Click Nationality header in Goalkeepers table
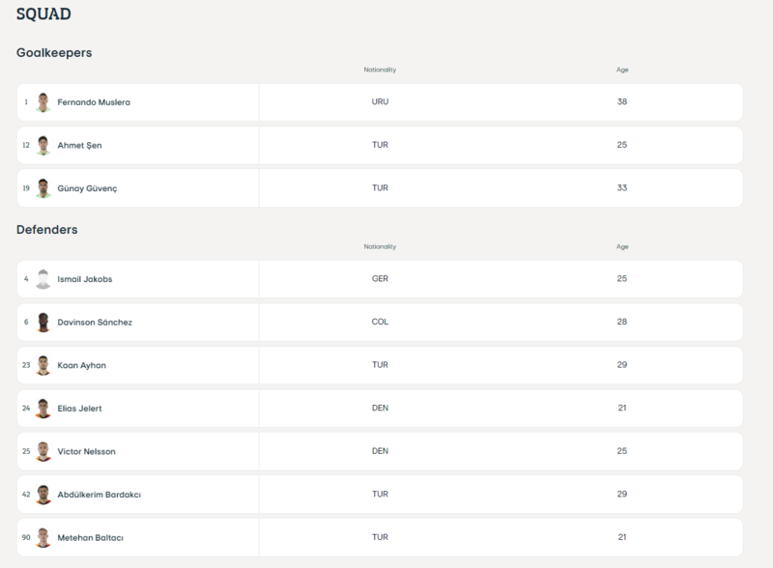Viewport: 773px width, 568px height. click(x=380, y=71)
